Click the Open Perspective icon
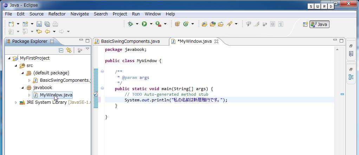This screenshot has width=359, height=155. pyautogui.click(x=305, y=24)
